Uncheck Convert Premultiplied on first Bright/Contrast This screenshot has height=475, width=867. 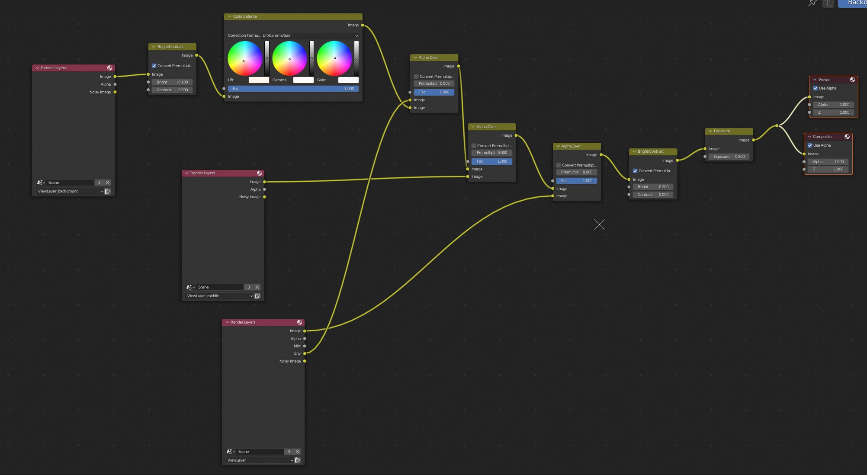(154, 66)
